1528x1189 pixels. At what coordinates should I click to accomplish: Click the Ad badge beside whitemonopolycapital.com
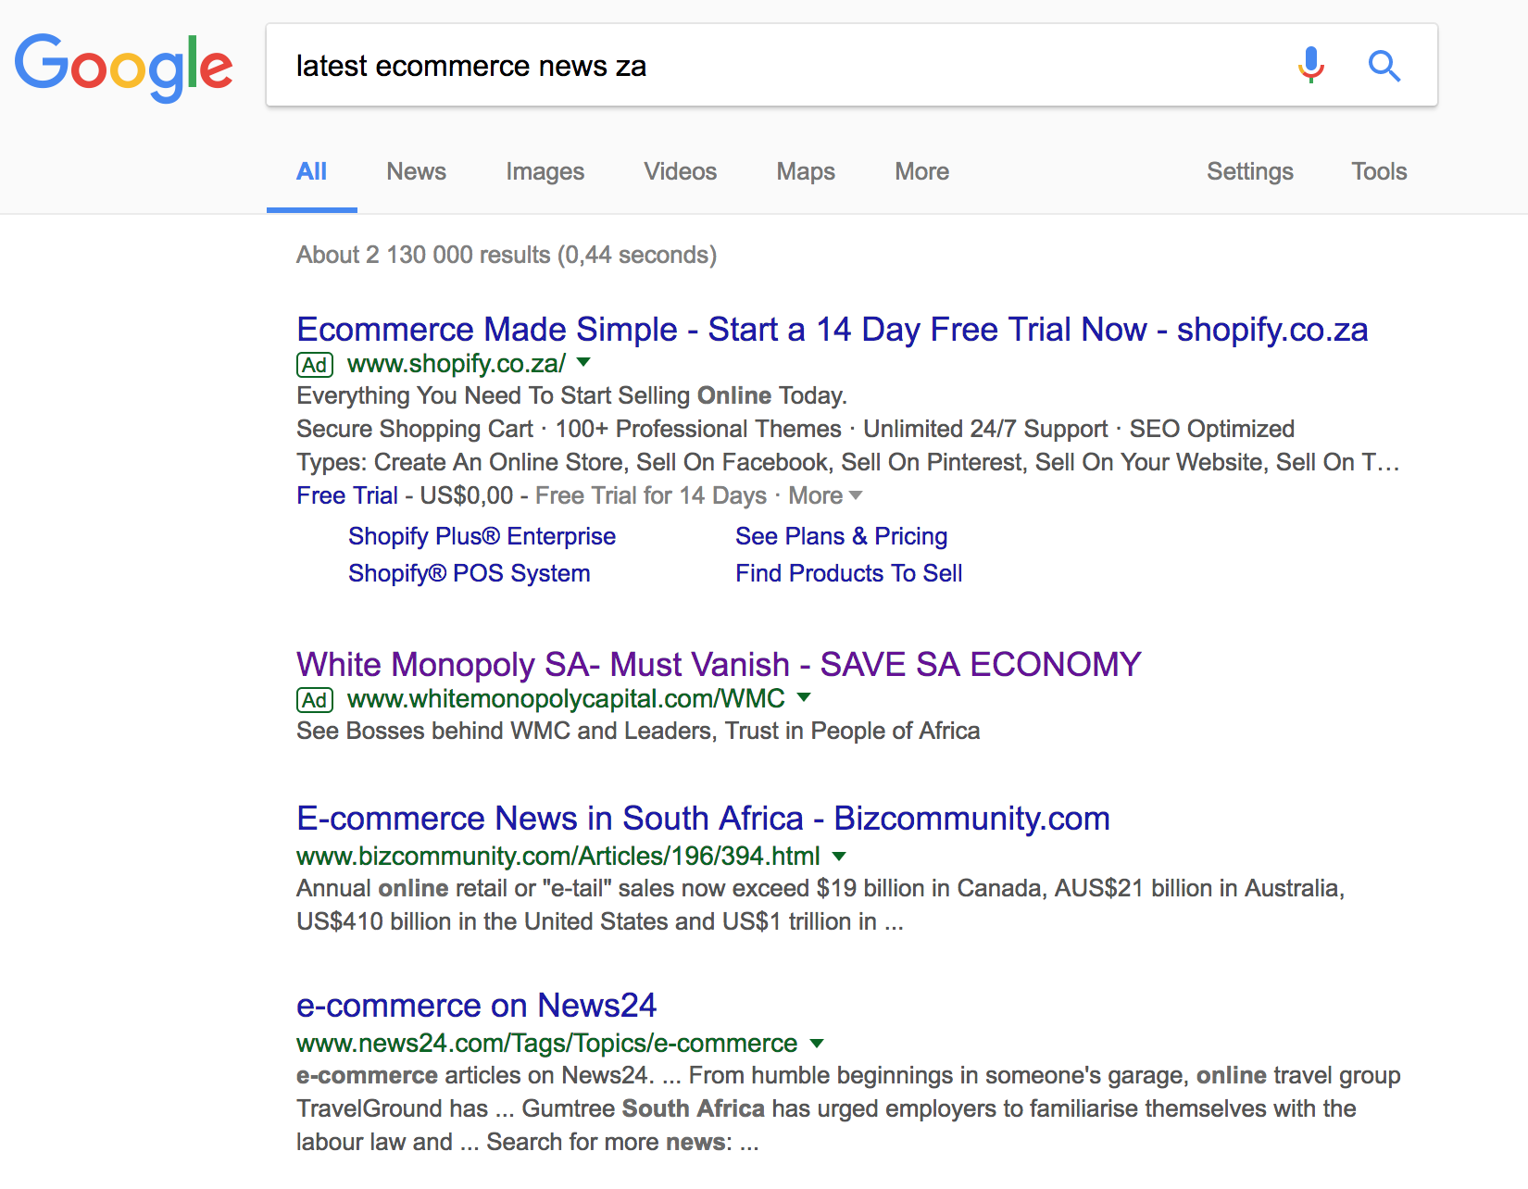click(x=315, y=700)
